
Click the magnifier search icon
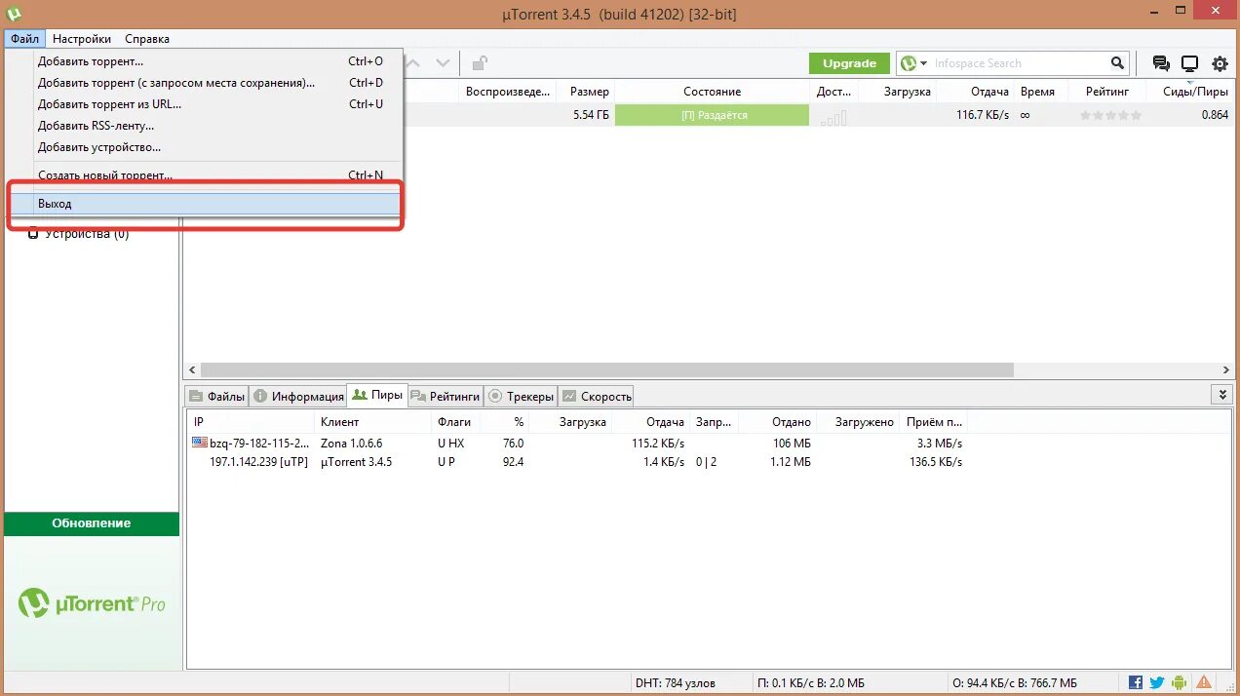[1118, 63]
